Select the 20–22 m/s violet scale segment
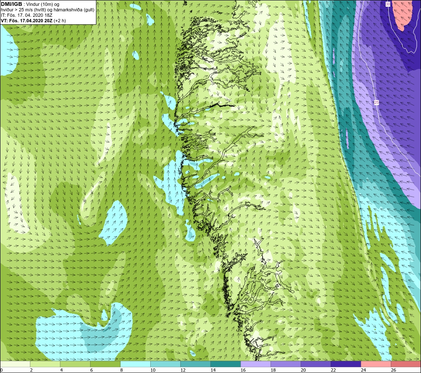 [316, 364]
